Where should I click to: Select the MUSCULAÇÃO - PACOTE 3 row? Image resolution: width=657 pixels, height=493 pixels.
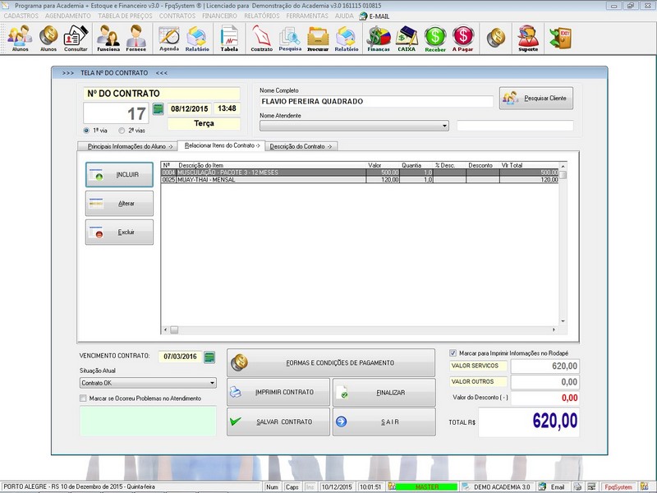360,173
